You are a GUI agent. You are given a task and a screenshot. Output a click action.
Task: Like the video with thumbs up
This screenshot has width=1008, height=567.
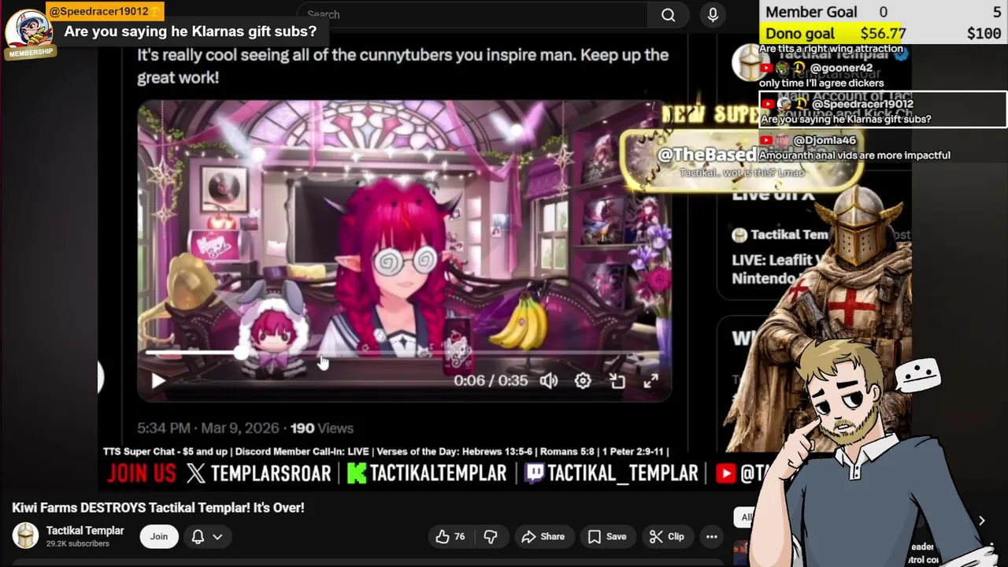click(x=450, y=536)
